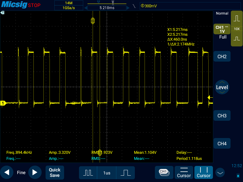Select the Freq.:894.4kHz measurement
The height and width of the screenshot is (182, 243).
[19, 153]
